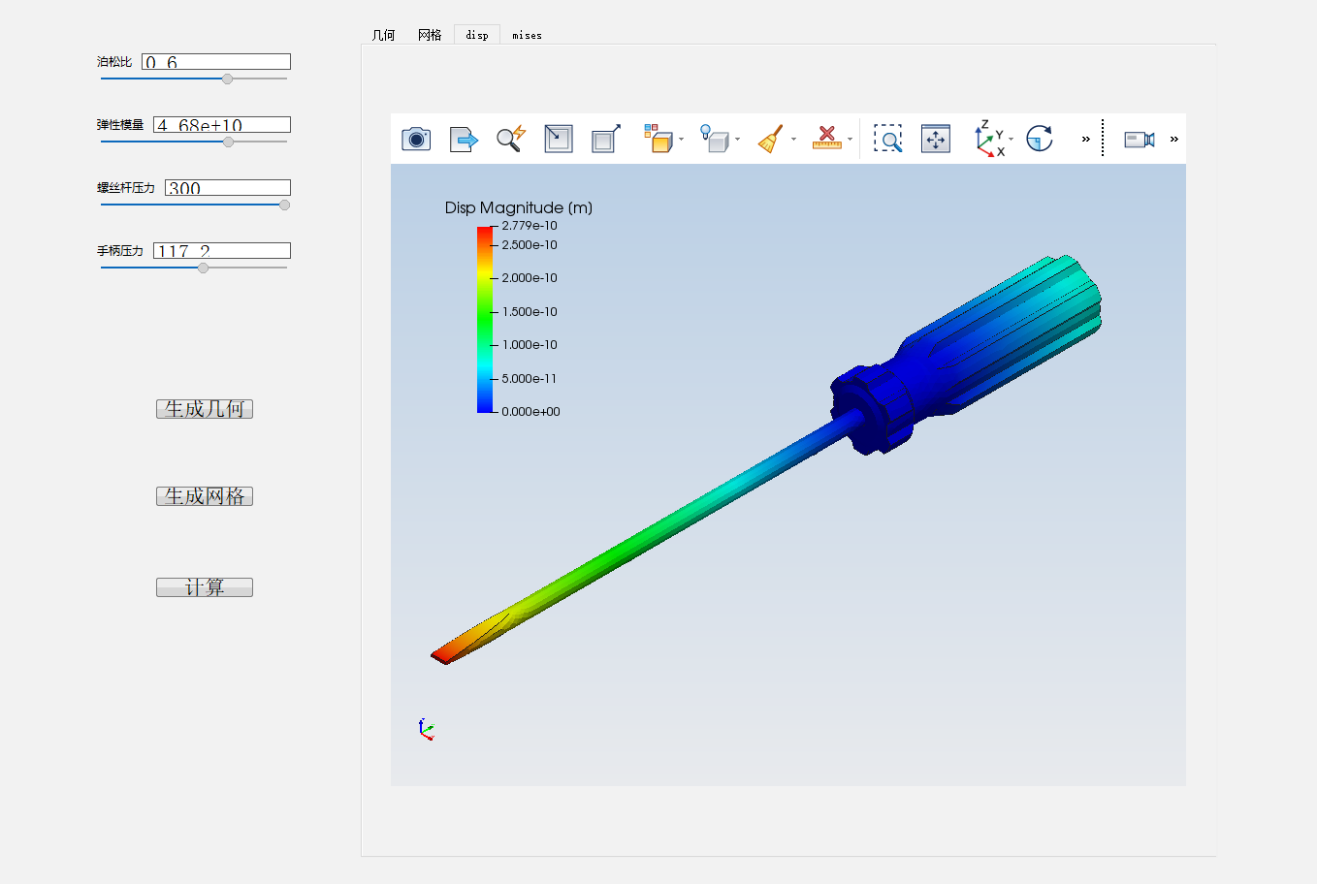Open the mises tab
Screen dimensions: 1317x884
click(x=527, y=35)
